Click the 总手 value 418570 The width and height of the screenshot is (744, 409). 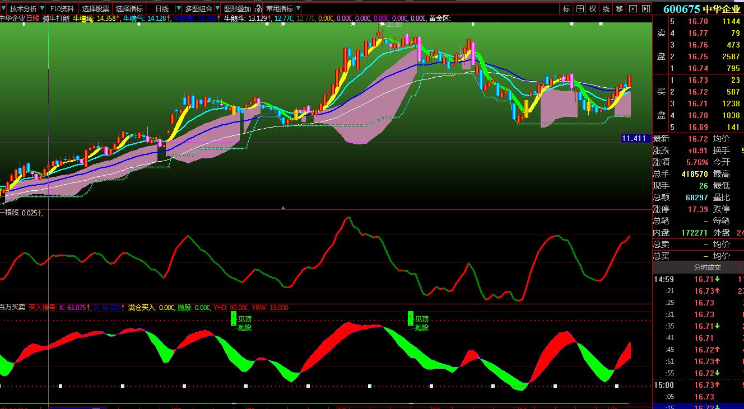tap(695, 174)
